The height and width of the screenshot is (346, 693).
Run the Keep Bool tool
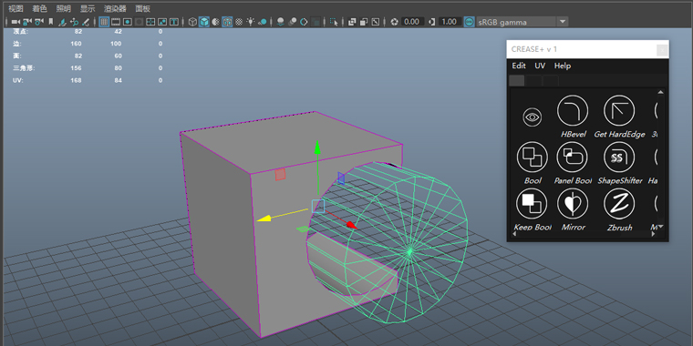tap(532, 203)
